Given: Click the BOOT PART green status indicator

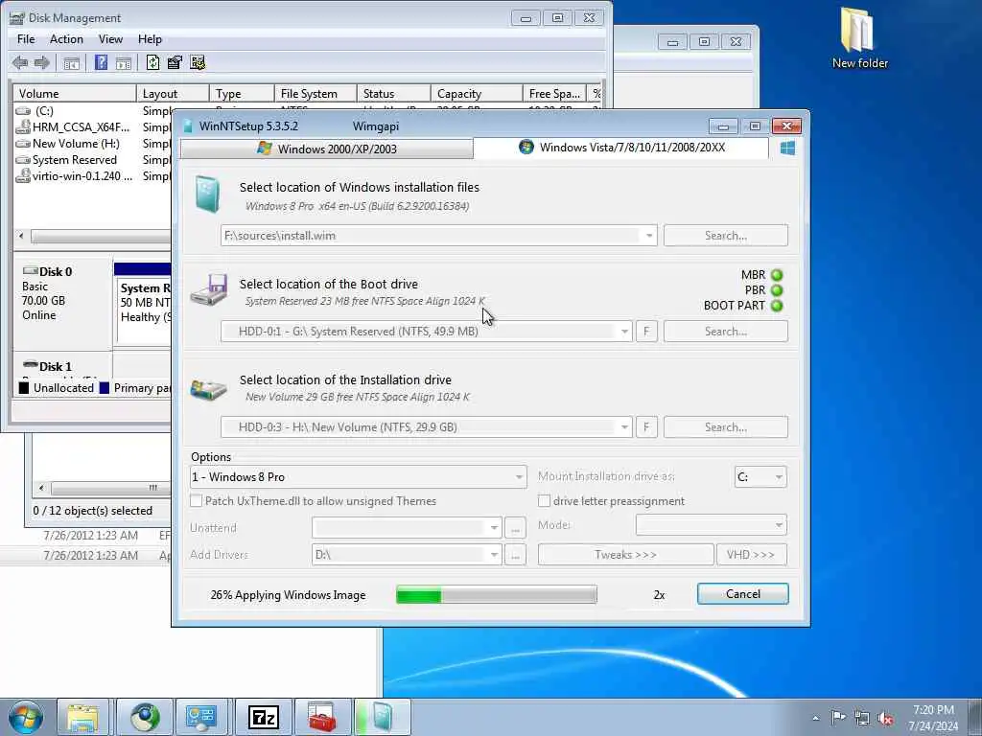Looking at the screenshot, I should [777, 306].
